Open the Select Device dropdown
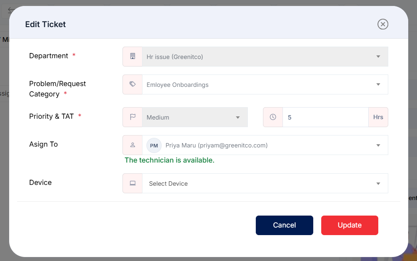Image resolution: width=417 pixels, height=261 pixels. 265,183
